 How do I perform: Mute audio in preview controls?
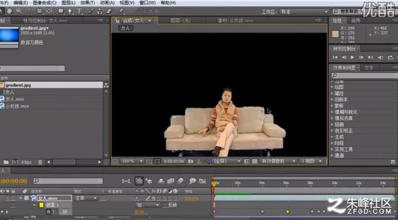click(381, 58)
